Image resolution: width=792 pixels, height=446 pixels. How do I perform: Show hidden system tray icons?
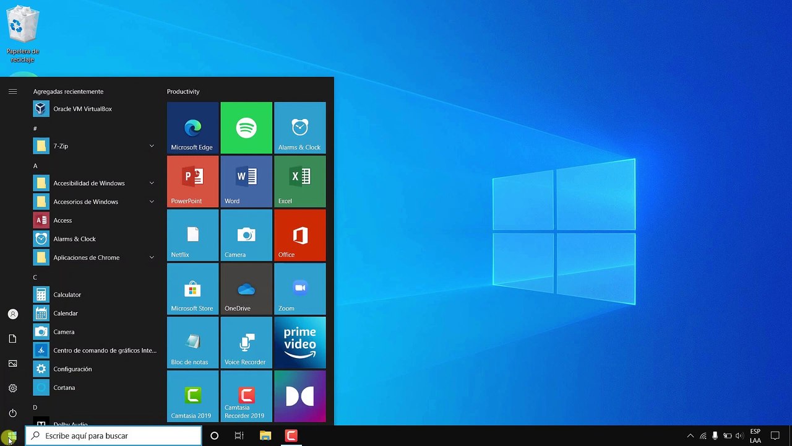tap(691, 436)
